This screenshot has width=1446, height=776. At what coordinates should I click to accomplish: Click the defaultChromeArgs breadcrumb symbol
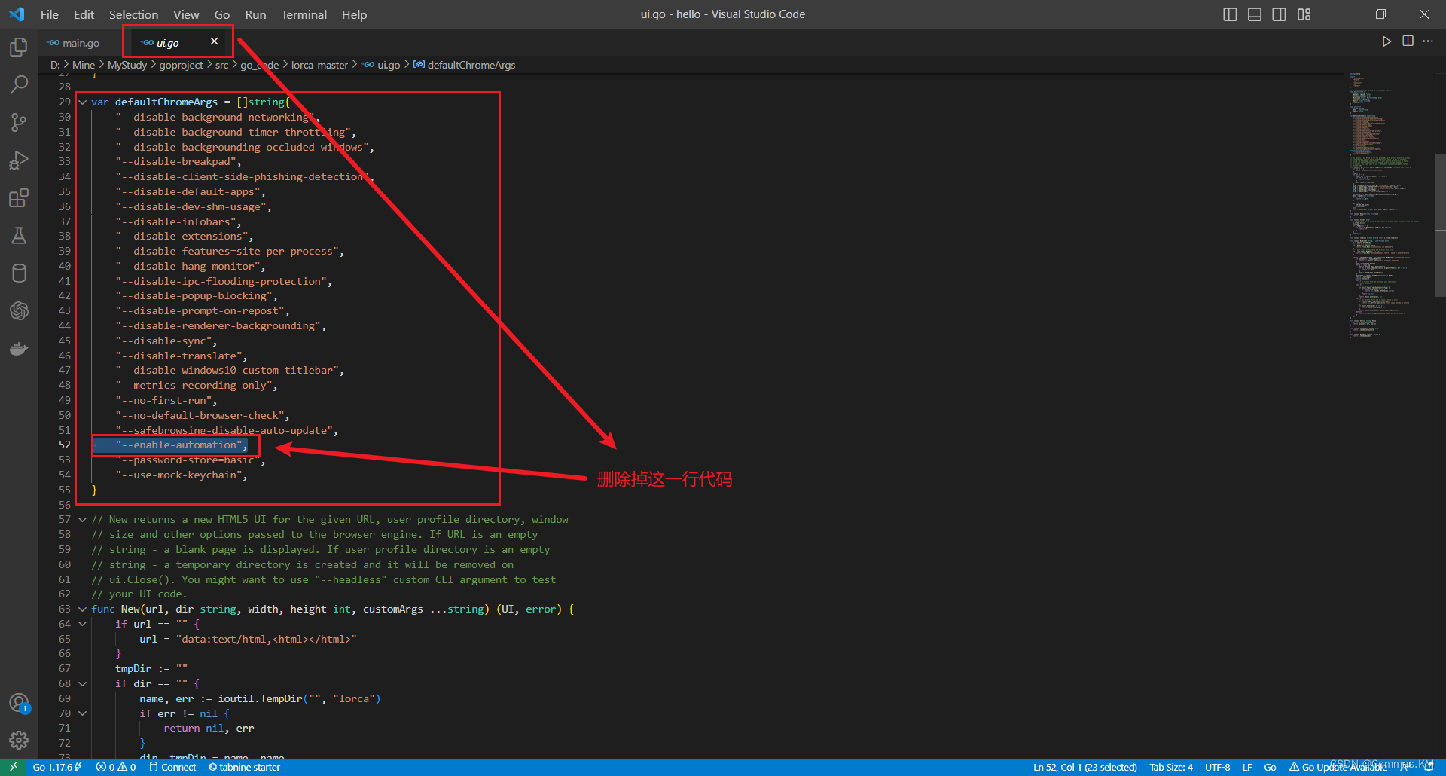coord(465,65)
